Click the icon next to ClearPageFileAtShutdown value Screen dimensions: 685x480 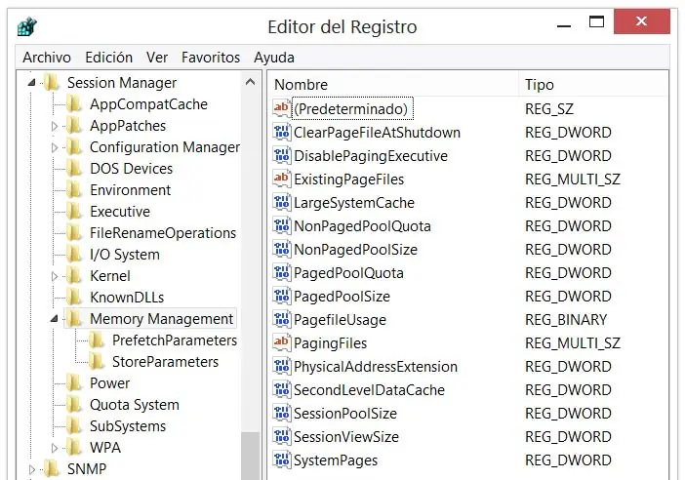click(x=282, y=132)
